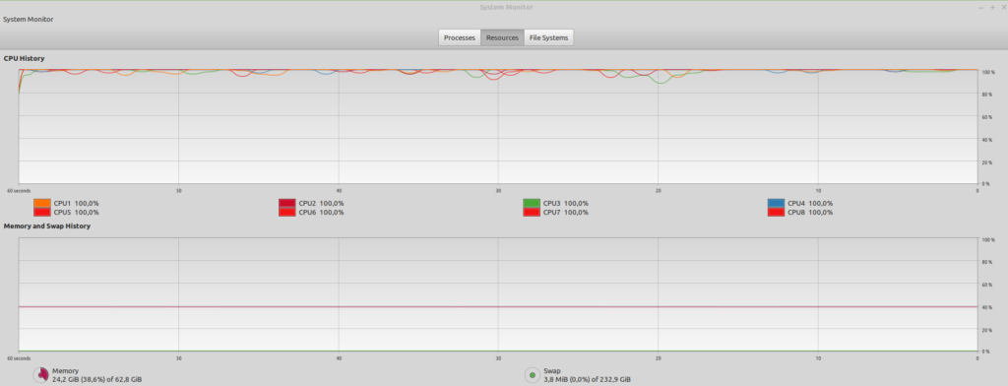Screen dimensions: 1008x386
Task: Open the CPU1 orange color swatch
Action: tap(41, 203)
